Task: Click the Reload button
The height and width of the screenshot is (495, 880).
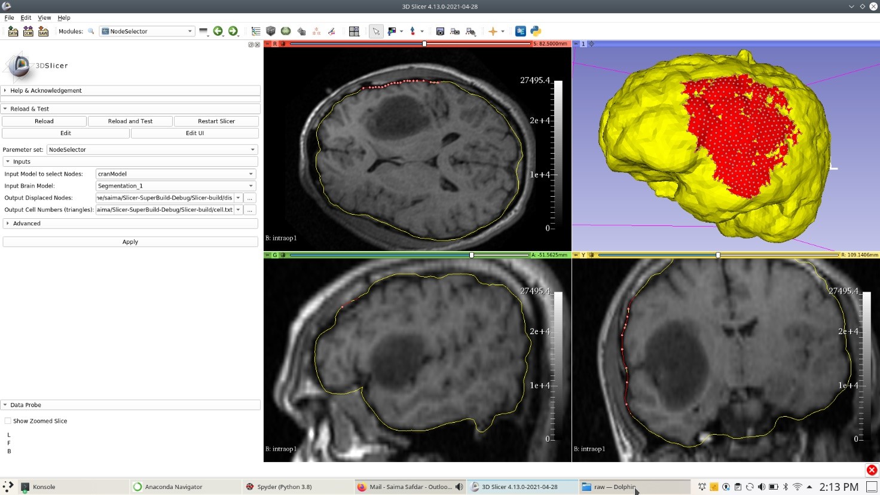Action: 44,121
